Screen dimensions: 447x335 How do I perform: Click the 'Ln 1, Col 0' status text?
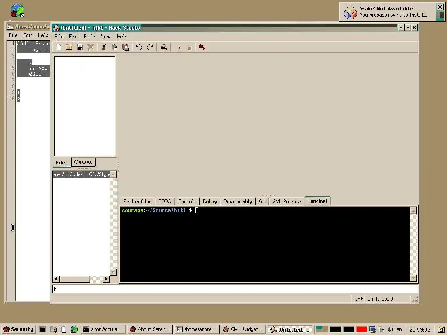(380, 298)
